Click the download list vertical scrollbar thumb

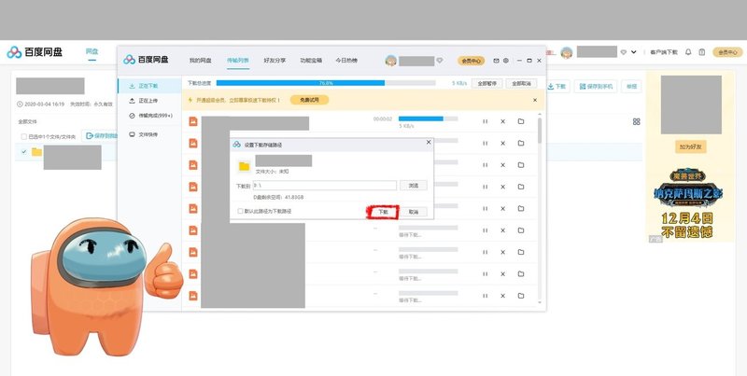[x=540, y=130]
